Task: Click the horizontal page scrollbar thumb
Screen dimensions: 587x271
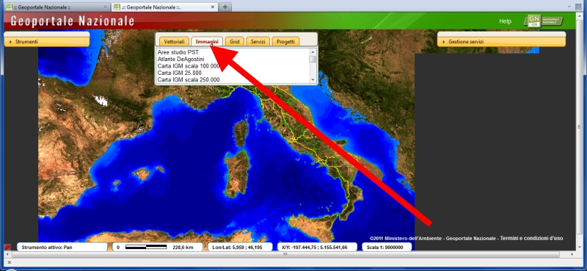Action: [x=285, y=254]
